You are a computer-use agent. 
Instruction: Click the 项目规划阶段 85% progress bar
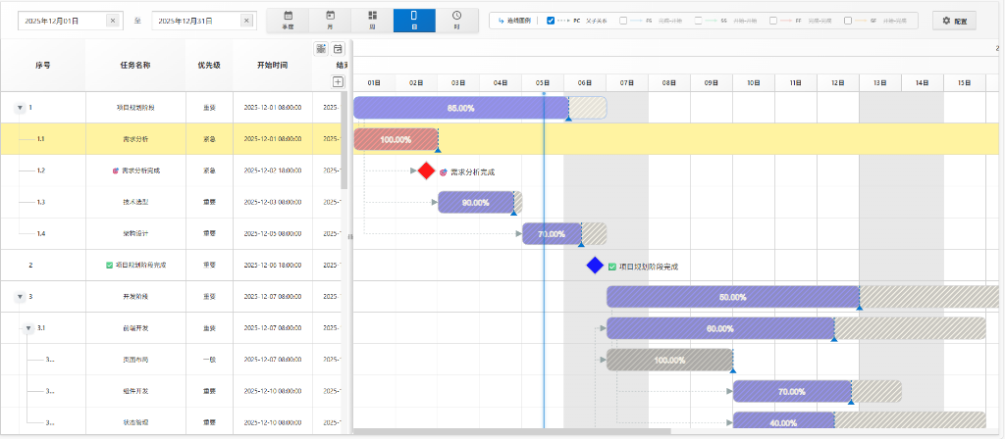pyautogui.click(x=459, y=108)
